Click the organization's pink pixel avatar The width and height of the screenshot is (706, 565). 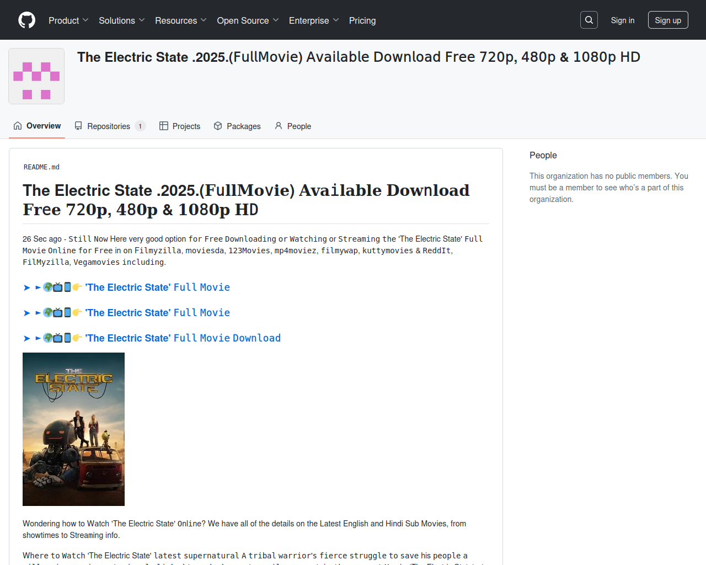[36, 76]
